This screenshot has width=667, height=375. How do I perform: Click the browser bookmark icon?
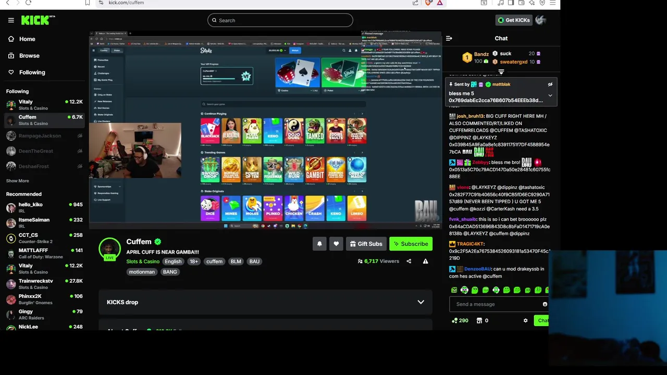pyautogui.click(x=88, y=3)
